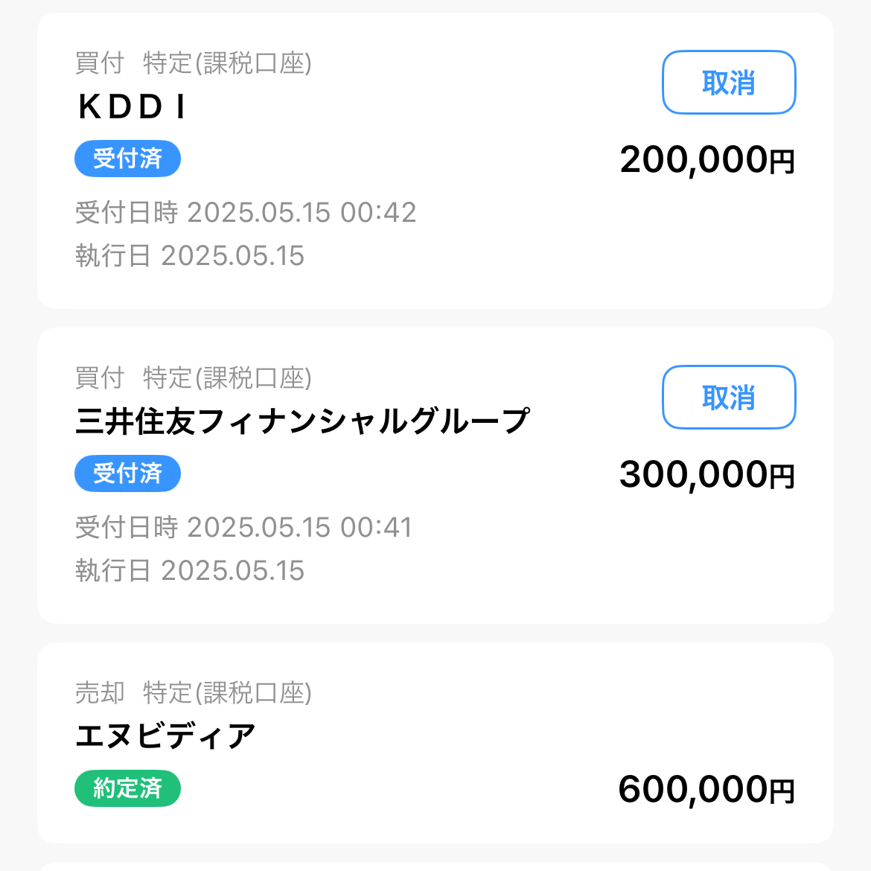Select the 600,000円 sale amount

(x=706, y=790)
